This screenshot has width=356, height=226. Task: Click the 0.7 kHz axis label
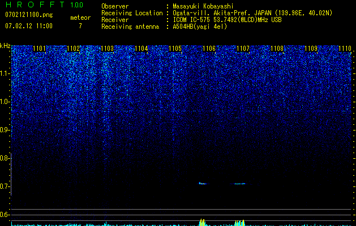coord(5,186)
